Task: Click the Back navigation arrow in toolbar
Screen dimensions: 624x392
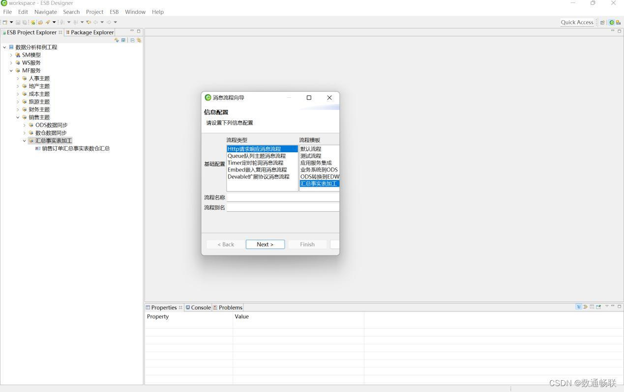Action: [x=95, y=22]
